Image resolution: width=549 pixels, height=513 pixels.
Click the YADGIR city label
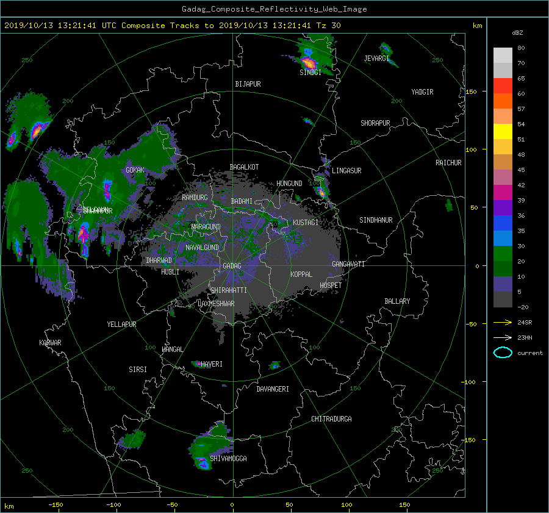pyautogui.click(x=422, y=92)
